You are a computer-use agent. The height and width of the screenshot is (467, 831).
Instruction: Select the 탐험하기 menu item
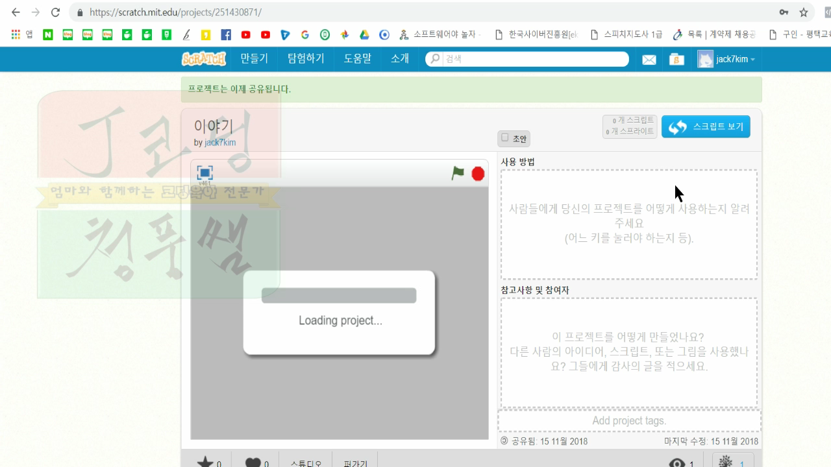click(305, 58)
